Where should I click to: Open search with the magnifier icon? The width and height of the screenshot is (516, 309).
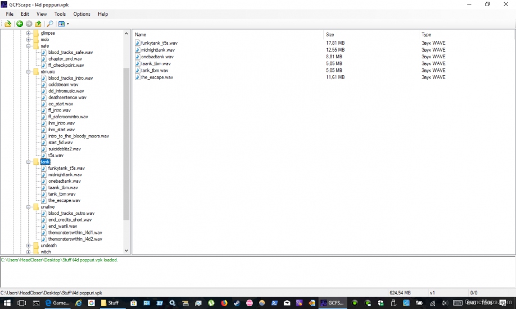50,24
